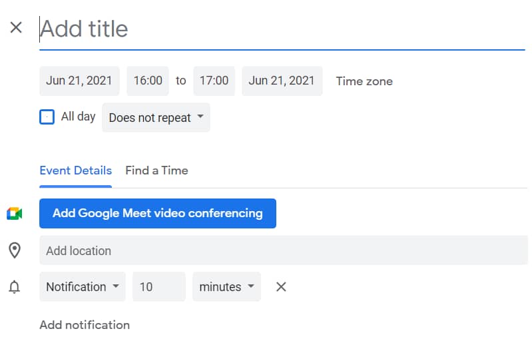Remove the 10 minutes notification
The image size is (532, 343).
(281, 287)
